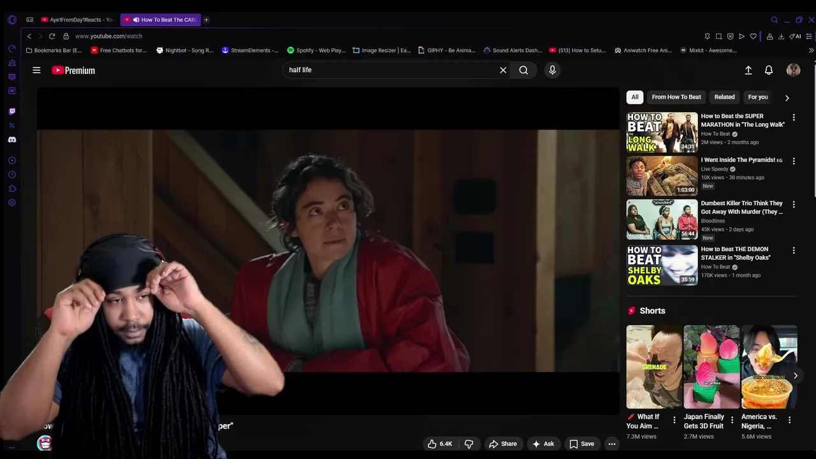
Task: Open the YouTube account avatar menu
Action: tap(794, 70)
